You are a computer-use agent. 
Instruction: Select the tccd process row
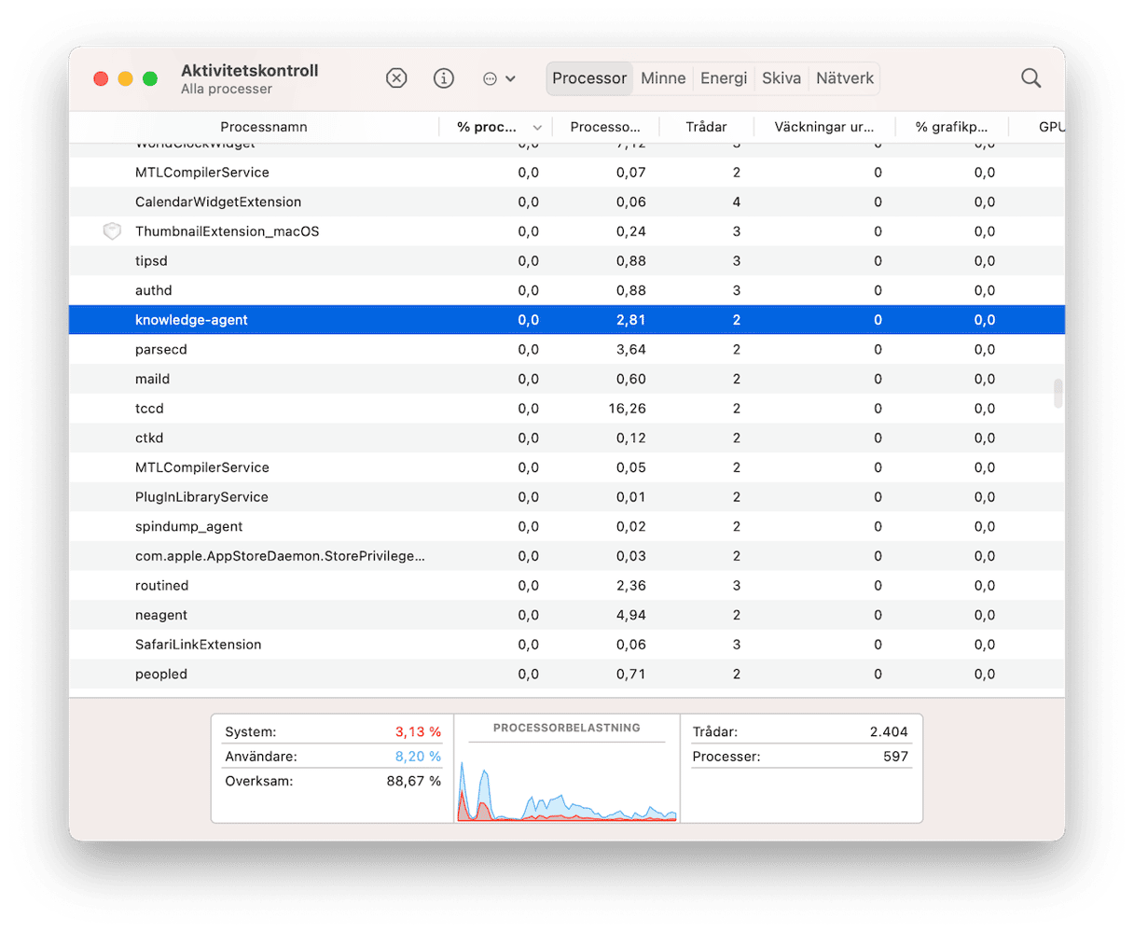tap(567, 409)
